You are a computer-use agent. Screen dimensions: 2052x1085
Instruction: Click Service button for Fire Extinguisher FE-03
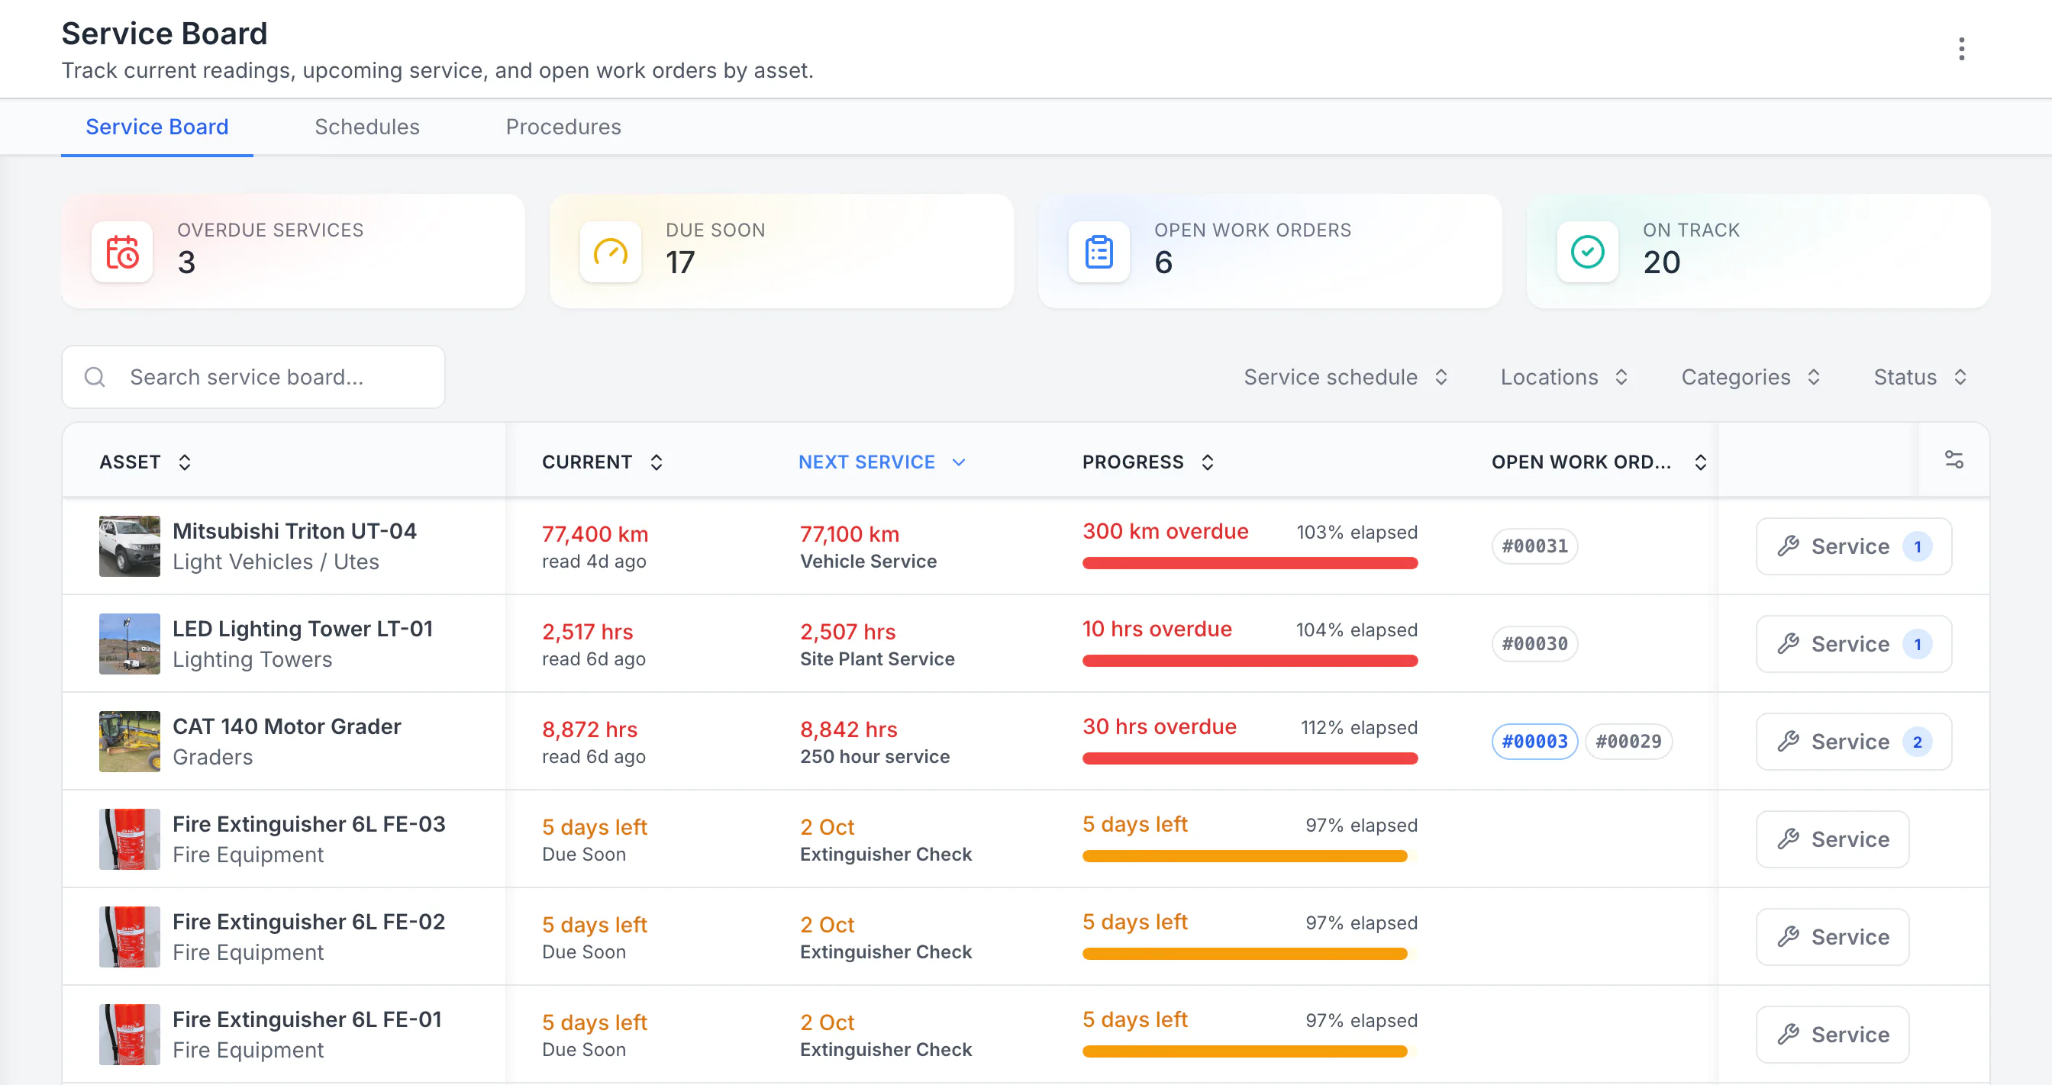pos(1832,839)
